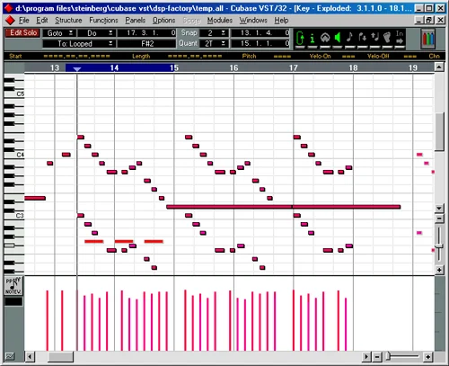Click the song position triangle in ruler
The width and height of the screenshot is (449, 366).
coord(77,69)
